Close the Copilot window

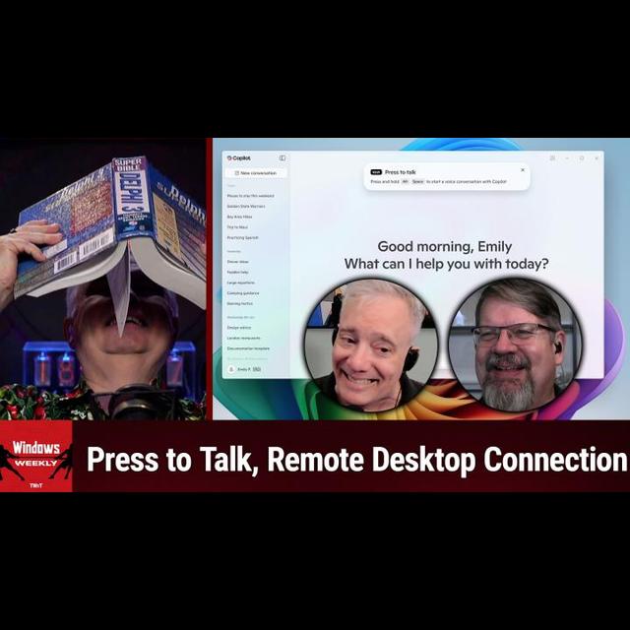click(x=597, y=158)
